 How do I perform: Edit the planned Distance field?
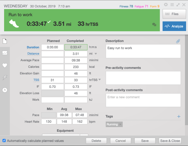tap(52, 54)
